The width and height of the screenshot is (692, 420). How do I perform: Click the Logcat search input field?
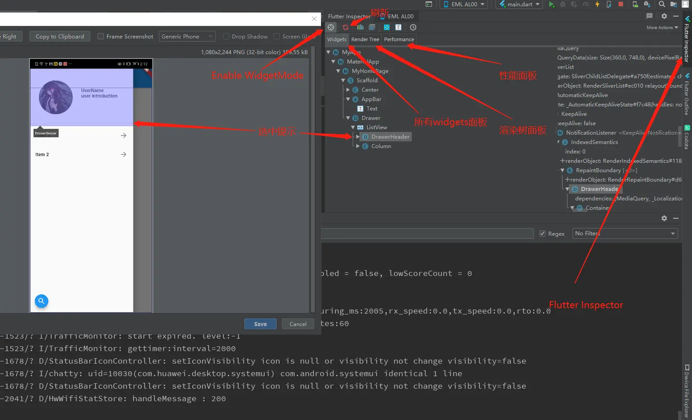(427, 233)
